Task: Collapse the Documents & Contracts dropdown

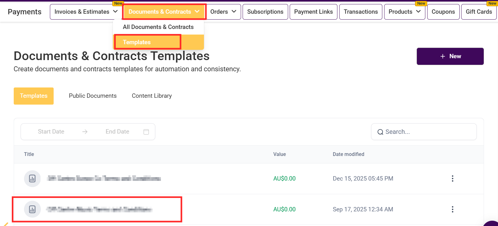Action: pos(197,12)
